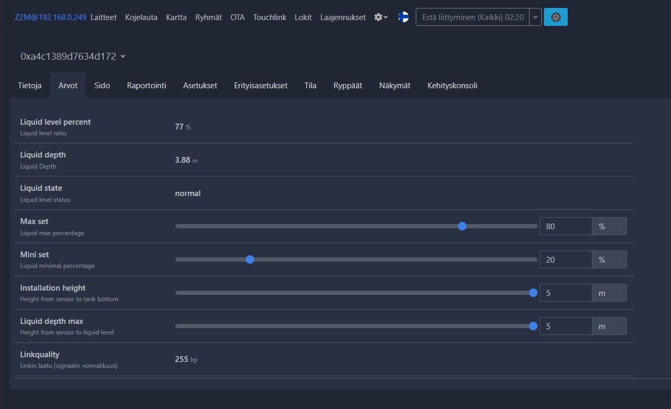
Task: Open the settings gear menu
Action: 381,17
